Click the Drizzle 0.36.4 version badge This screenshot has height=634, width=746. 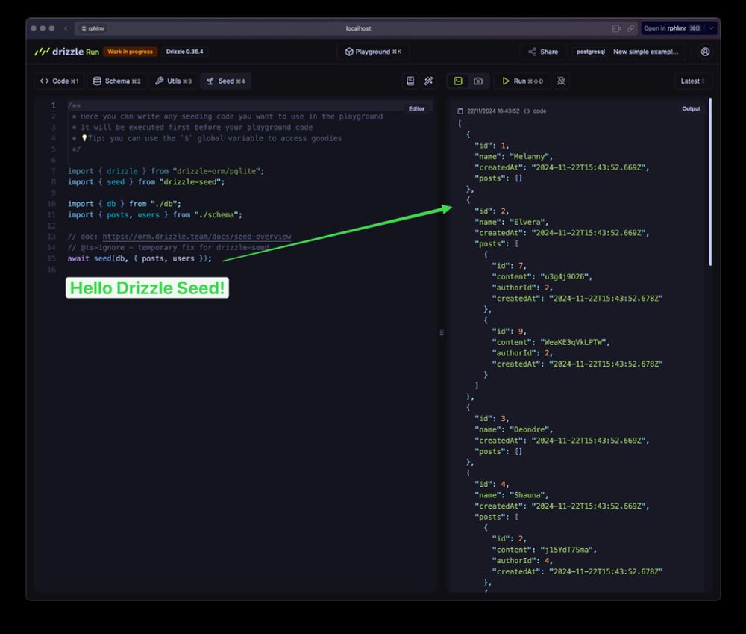pos(184,52)
